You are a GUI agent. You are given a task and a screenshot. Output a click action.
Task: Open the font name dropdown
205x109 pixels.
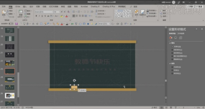pyautogui.click(x=53, y=12)
